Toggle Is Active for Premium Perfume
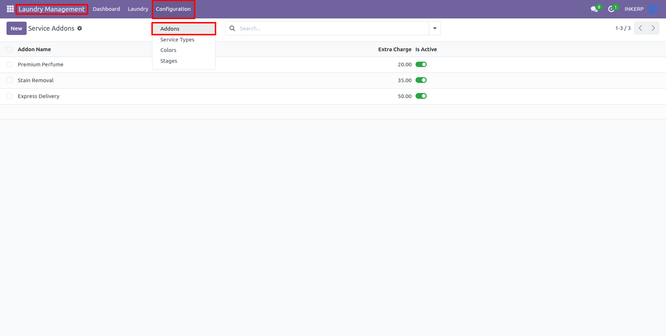The height and width of the screenshot is (336, 666). (x=421, y=65)
